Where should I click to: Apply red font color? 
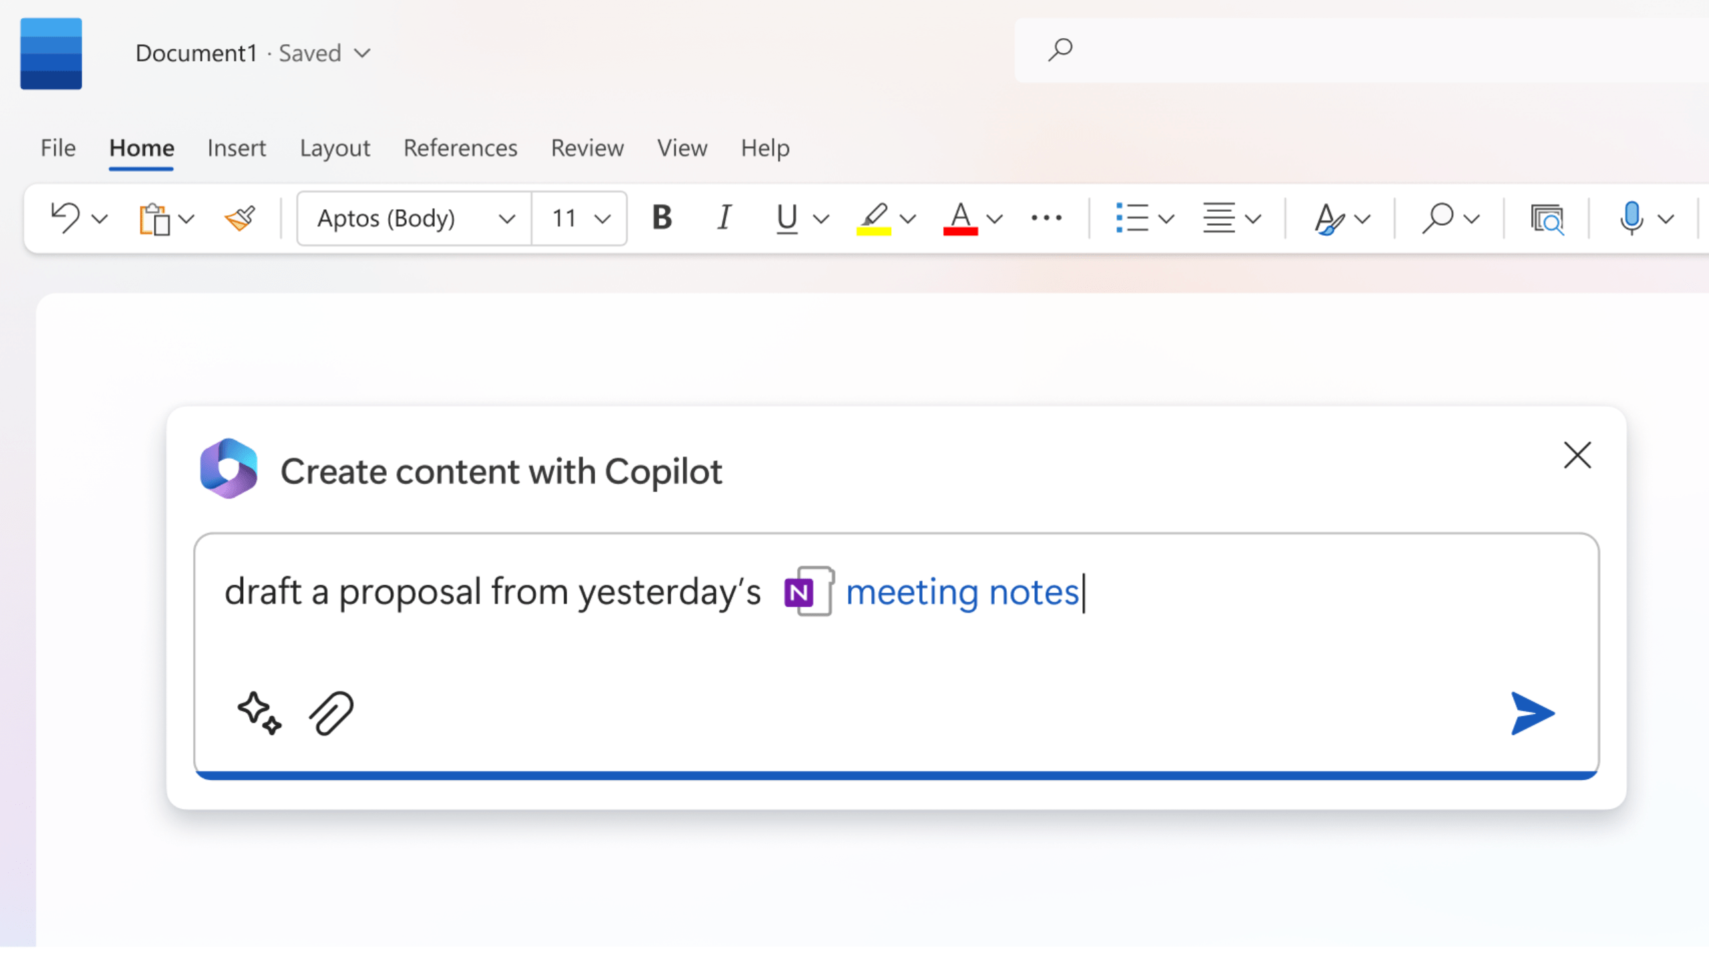(960, 218)
